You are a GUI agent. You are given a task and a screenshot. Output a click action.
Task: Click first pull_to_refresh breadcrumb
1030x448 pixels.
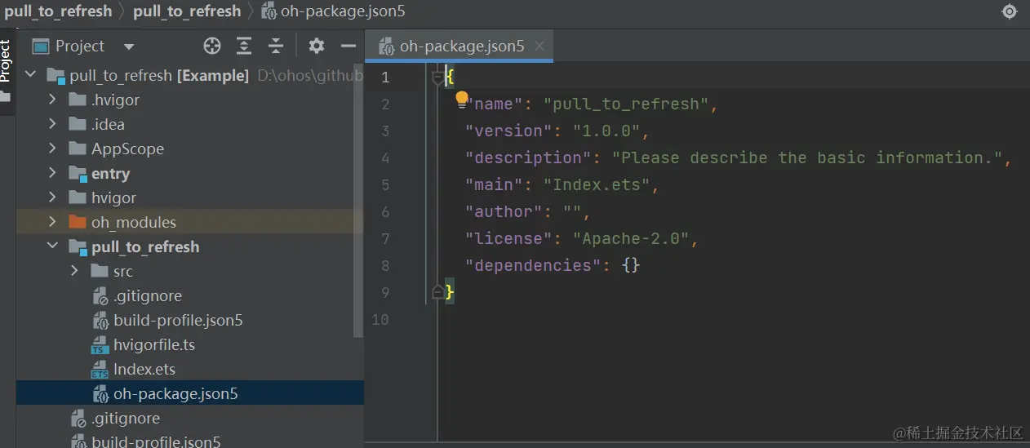click(x=58, y=11)
